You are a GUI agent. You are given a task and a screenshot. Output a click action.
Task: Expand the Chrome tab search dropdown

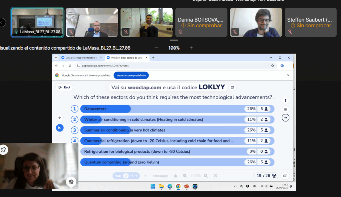tap(56, 58)
